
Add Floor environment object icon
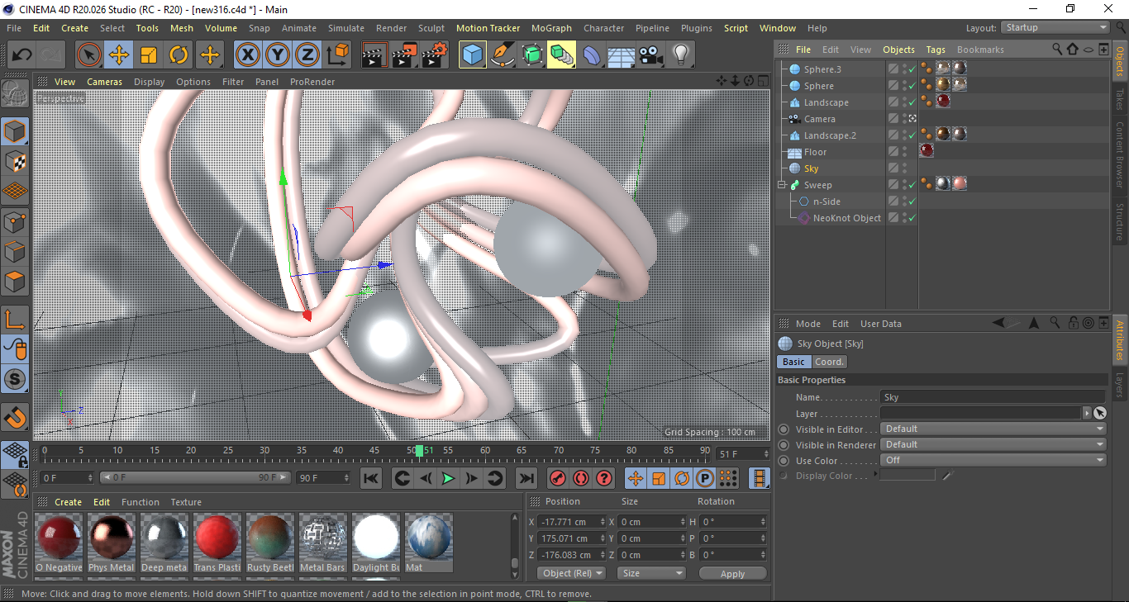pos(622,55)
